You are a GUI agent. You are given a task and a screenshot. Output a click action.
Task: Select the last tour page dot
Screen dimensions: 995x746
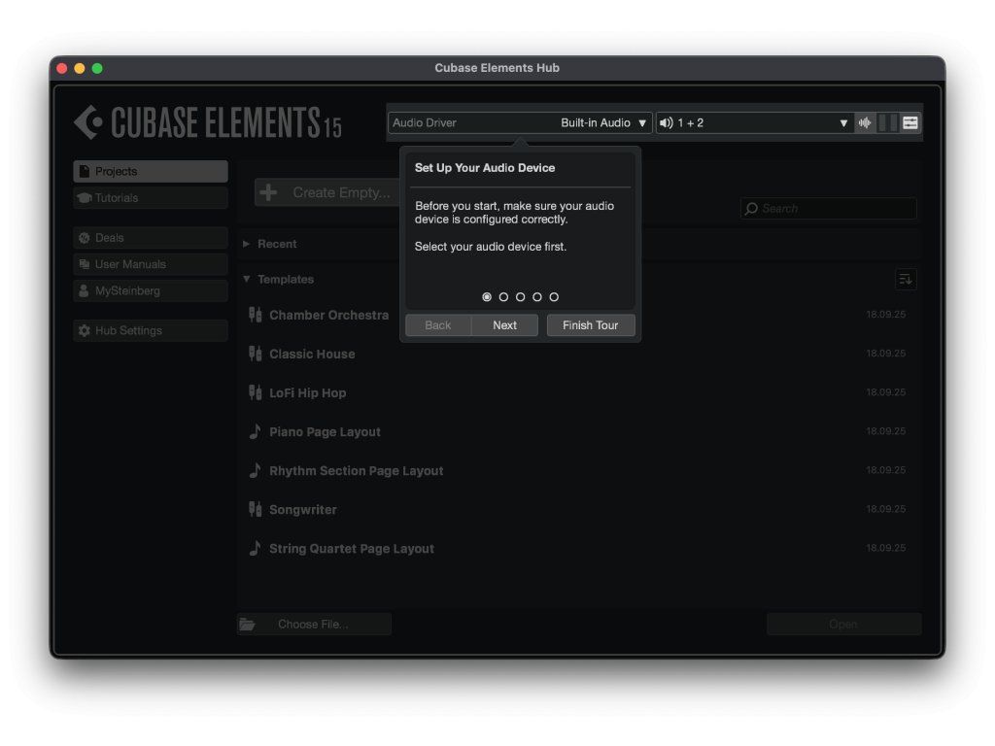tap(554, 297)
